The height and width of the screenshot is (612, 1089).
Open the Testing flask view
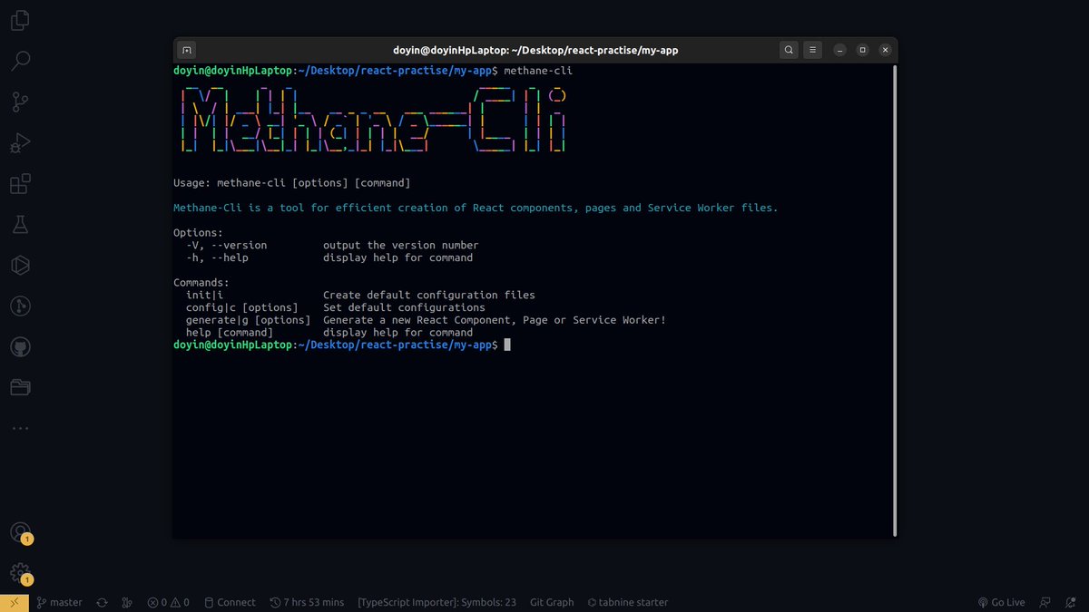coord(20,225)
